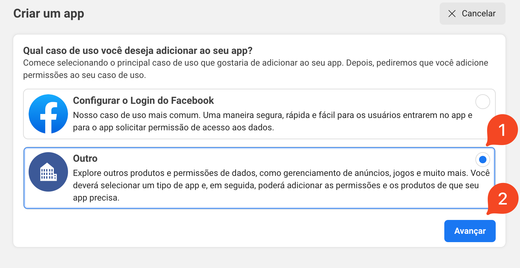Click the round Facebook logo icon
This screenshot has height=268, width=520.
(48, 114)
